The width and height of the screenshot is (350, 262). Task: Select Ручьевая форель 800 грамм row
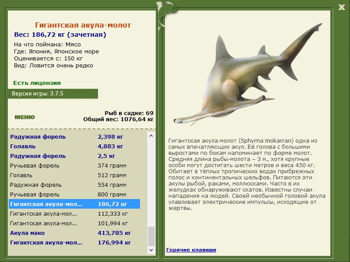[x=74, y=194]
